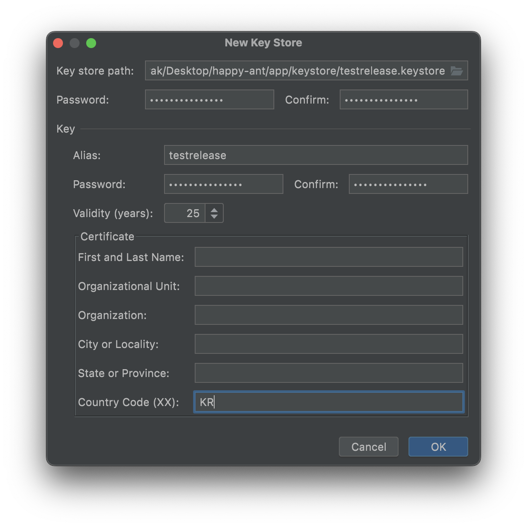Screen dimensions: 527x527
Task: Click the Key section label
Action: pyautogui.click(x=66, y=129)
